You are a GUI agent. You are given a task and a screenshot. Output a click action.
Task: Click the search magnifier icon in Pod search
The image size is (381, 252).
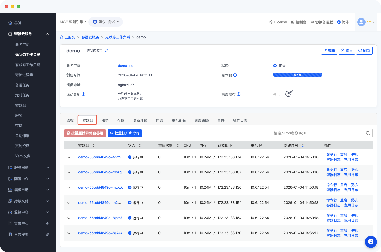pos(368,133)
